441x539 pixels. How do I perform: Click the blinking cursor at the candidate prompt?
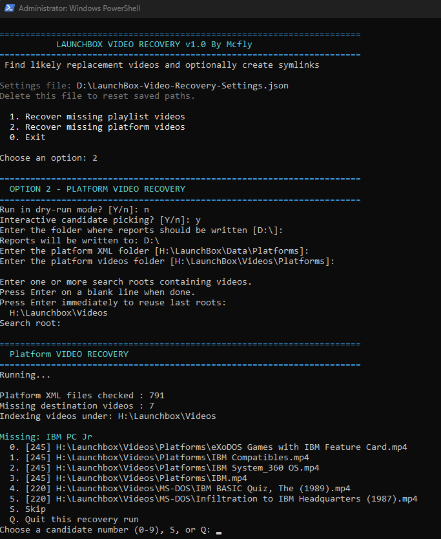pyautogui.click(x=220, y=533)
